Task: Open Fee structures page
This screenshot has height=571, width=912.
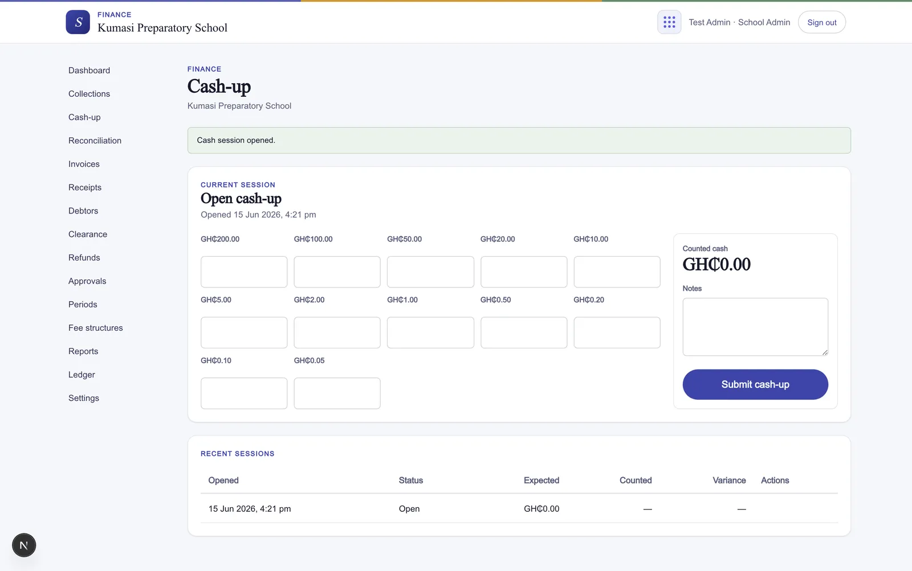Action: coord(96,328)
